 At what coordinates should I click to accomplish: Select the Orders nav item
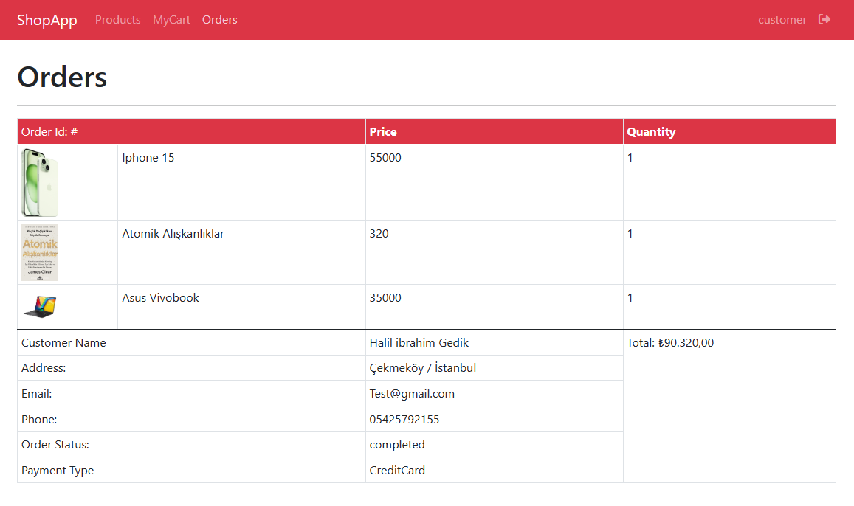[x=219, y=20]
